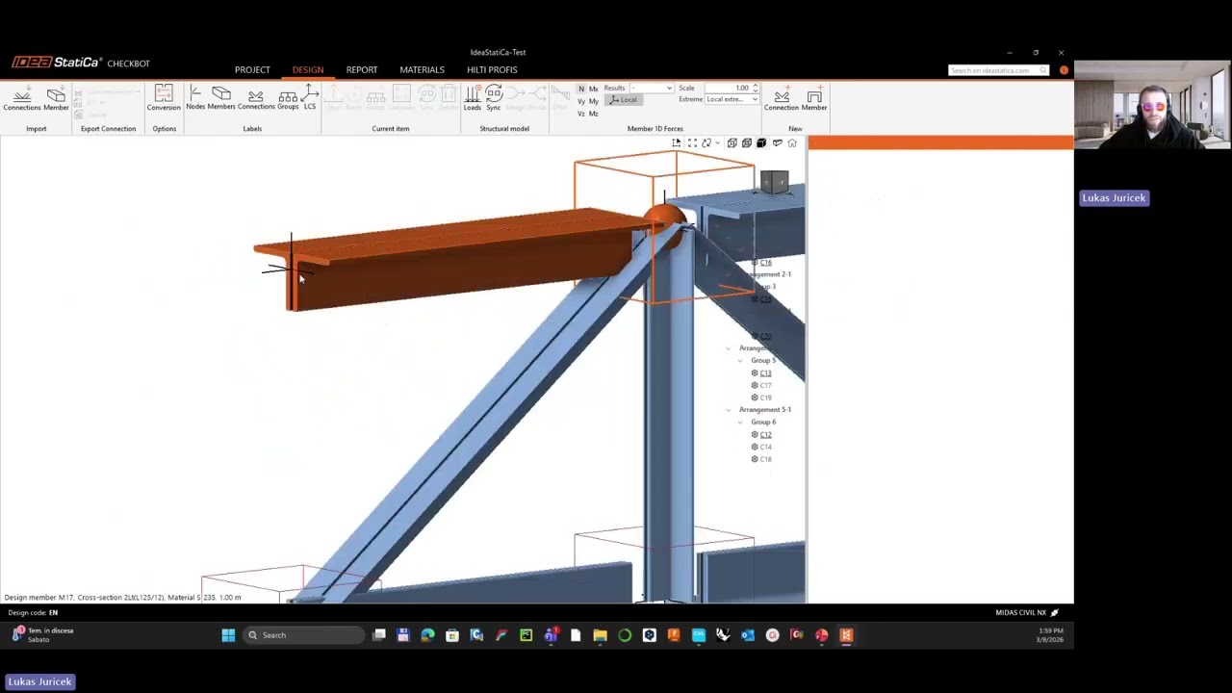Collapse the Arrangement 5-1 tree node

729,410
